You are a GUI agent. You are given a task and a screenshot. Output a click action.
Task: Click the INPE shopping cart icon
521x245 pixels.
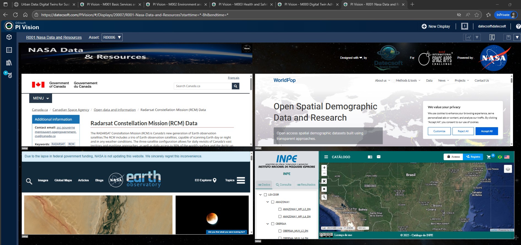(489, 157)
